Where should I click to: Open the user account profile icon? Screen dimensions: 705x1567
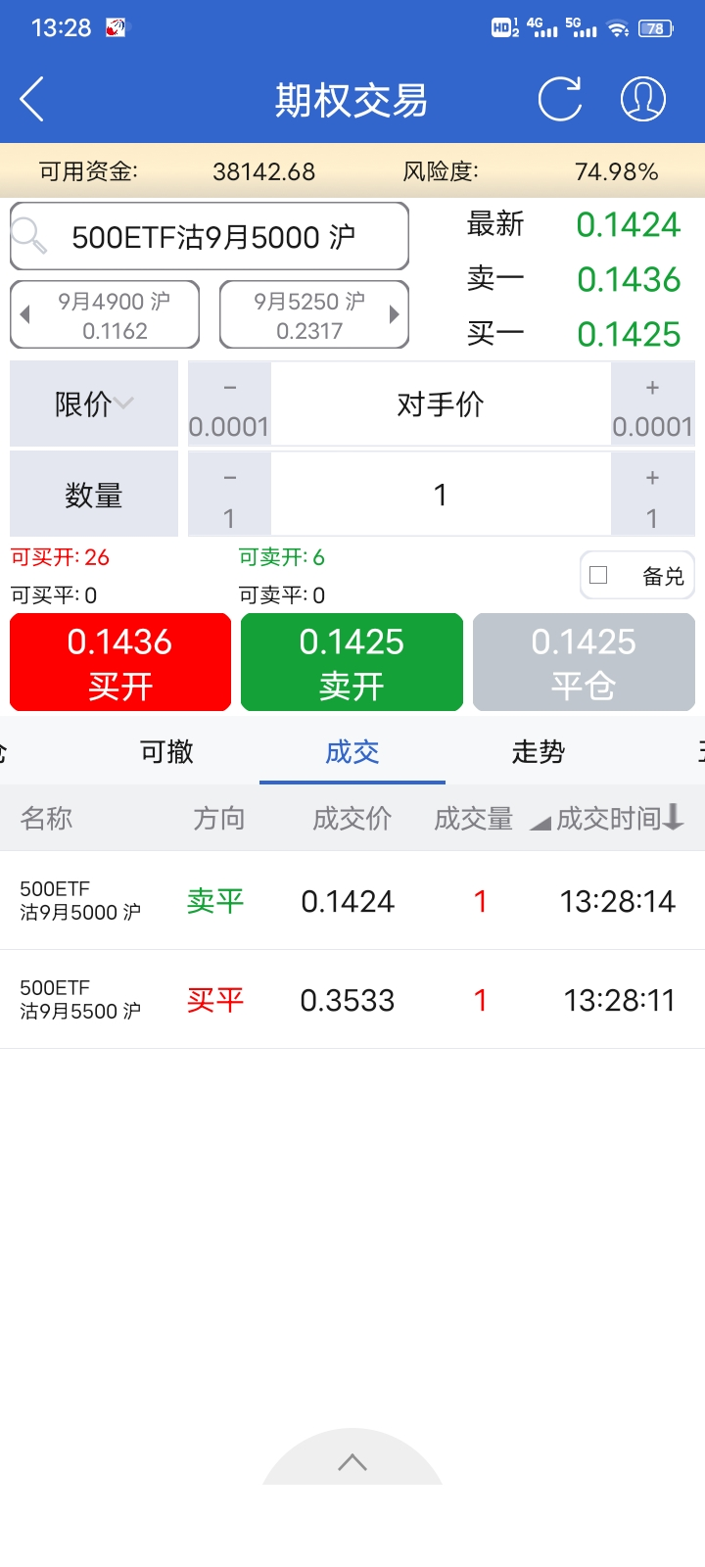(643, 99)
